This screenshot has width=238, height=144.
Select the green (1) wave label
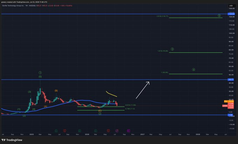pyautogui.click(x=19, y=109)
